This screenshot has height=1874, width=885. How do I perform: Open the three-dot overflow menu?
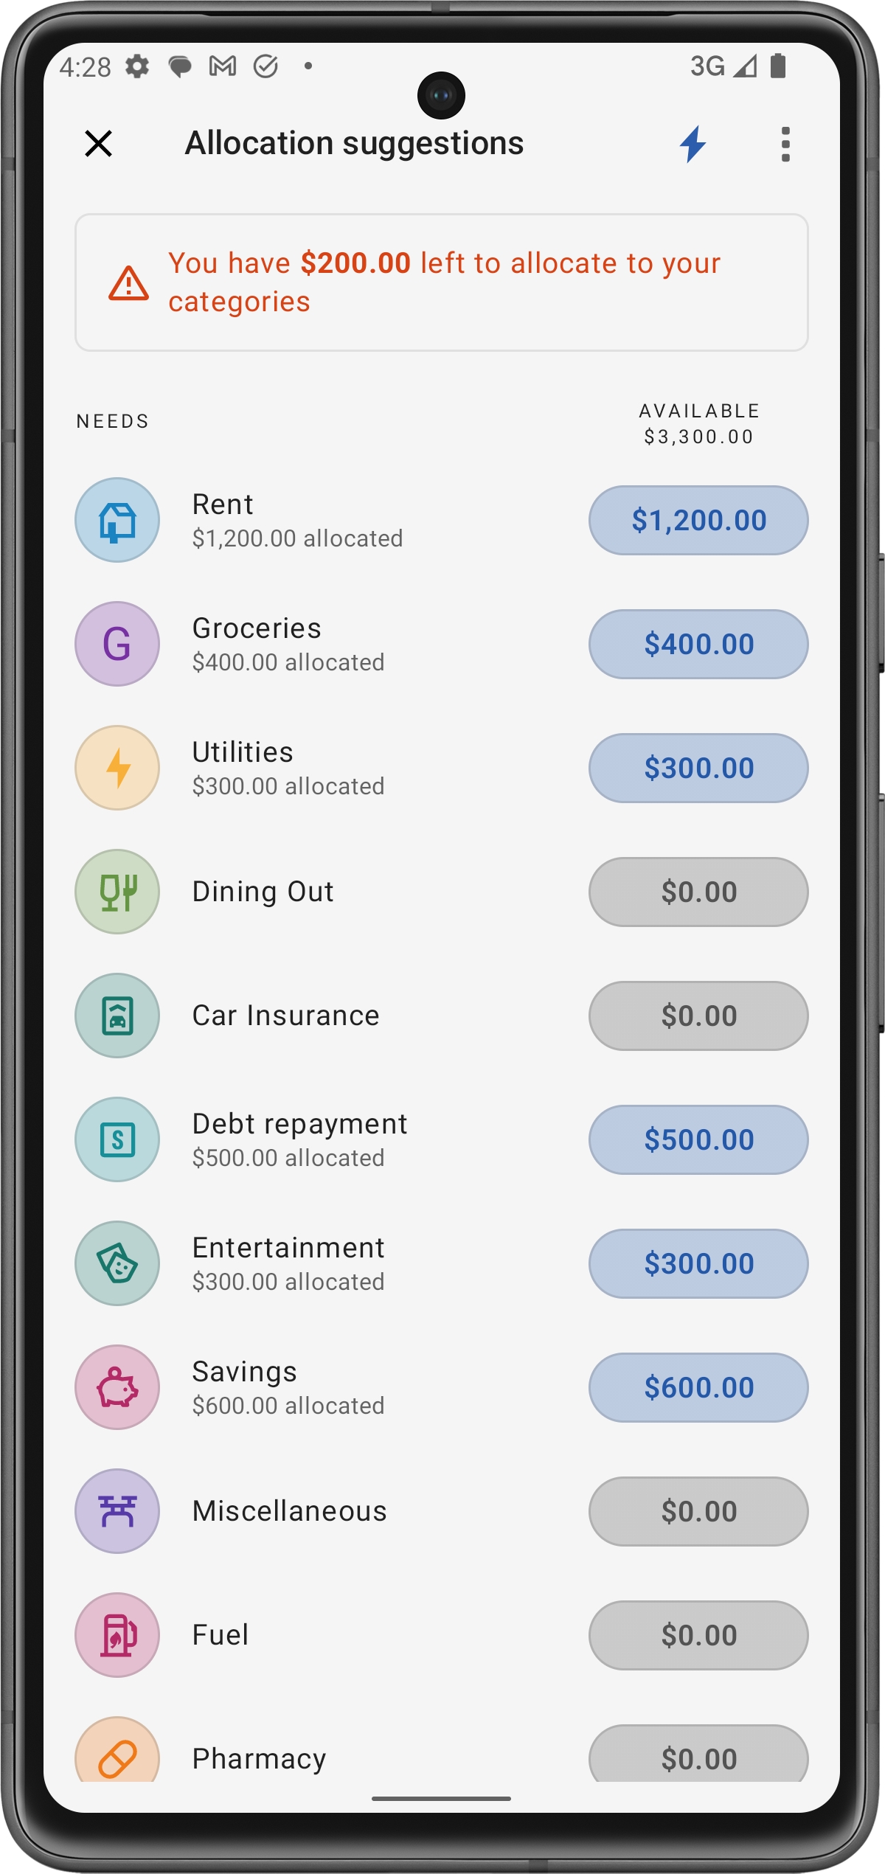785,144
